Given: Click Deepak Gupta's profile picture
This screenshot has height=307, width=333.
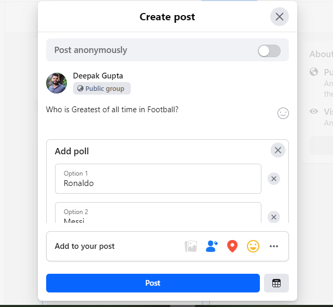Looking at the screenshot, I should [x=57, y=83].
